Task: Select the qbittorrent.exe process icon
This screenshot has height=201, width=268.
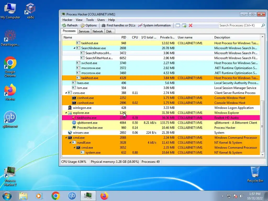Action: coord(74,122)
